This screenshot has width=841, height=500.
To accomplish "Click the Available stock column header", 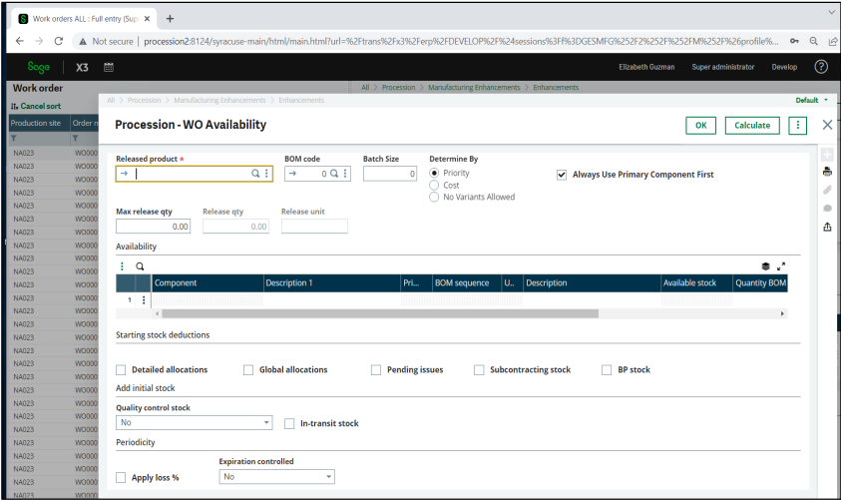I will (x=696, y=282).
